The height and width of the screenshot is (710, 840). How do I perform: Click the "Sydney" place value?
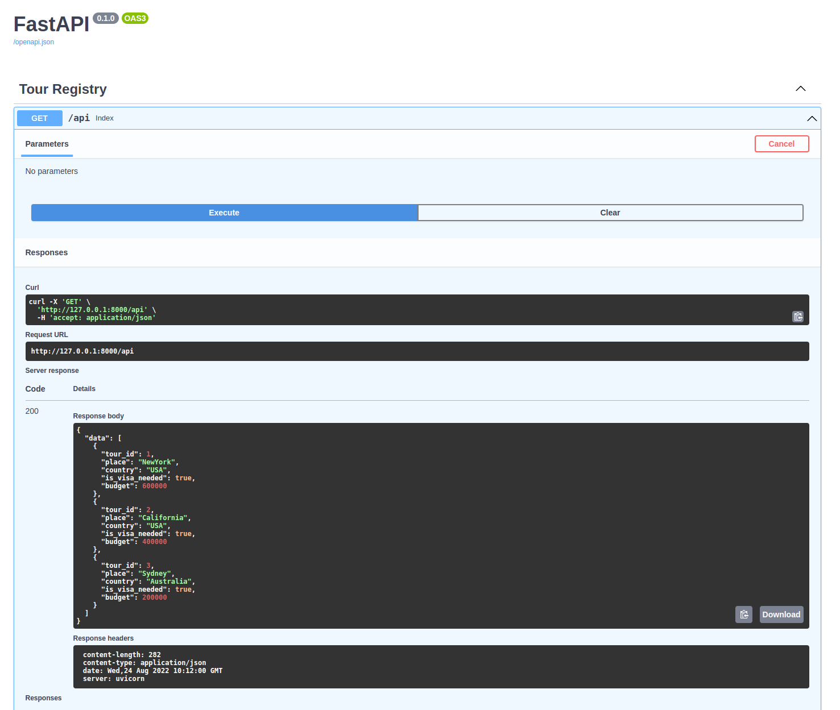[x=155, y=574]
